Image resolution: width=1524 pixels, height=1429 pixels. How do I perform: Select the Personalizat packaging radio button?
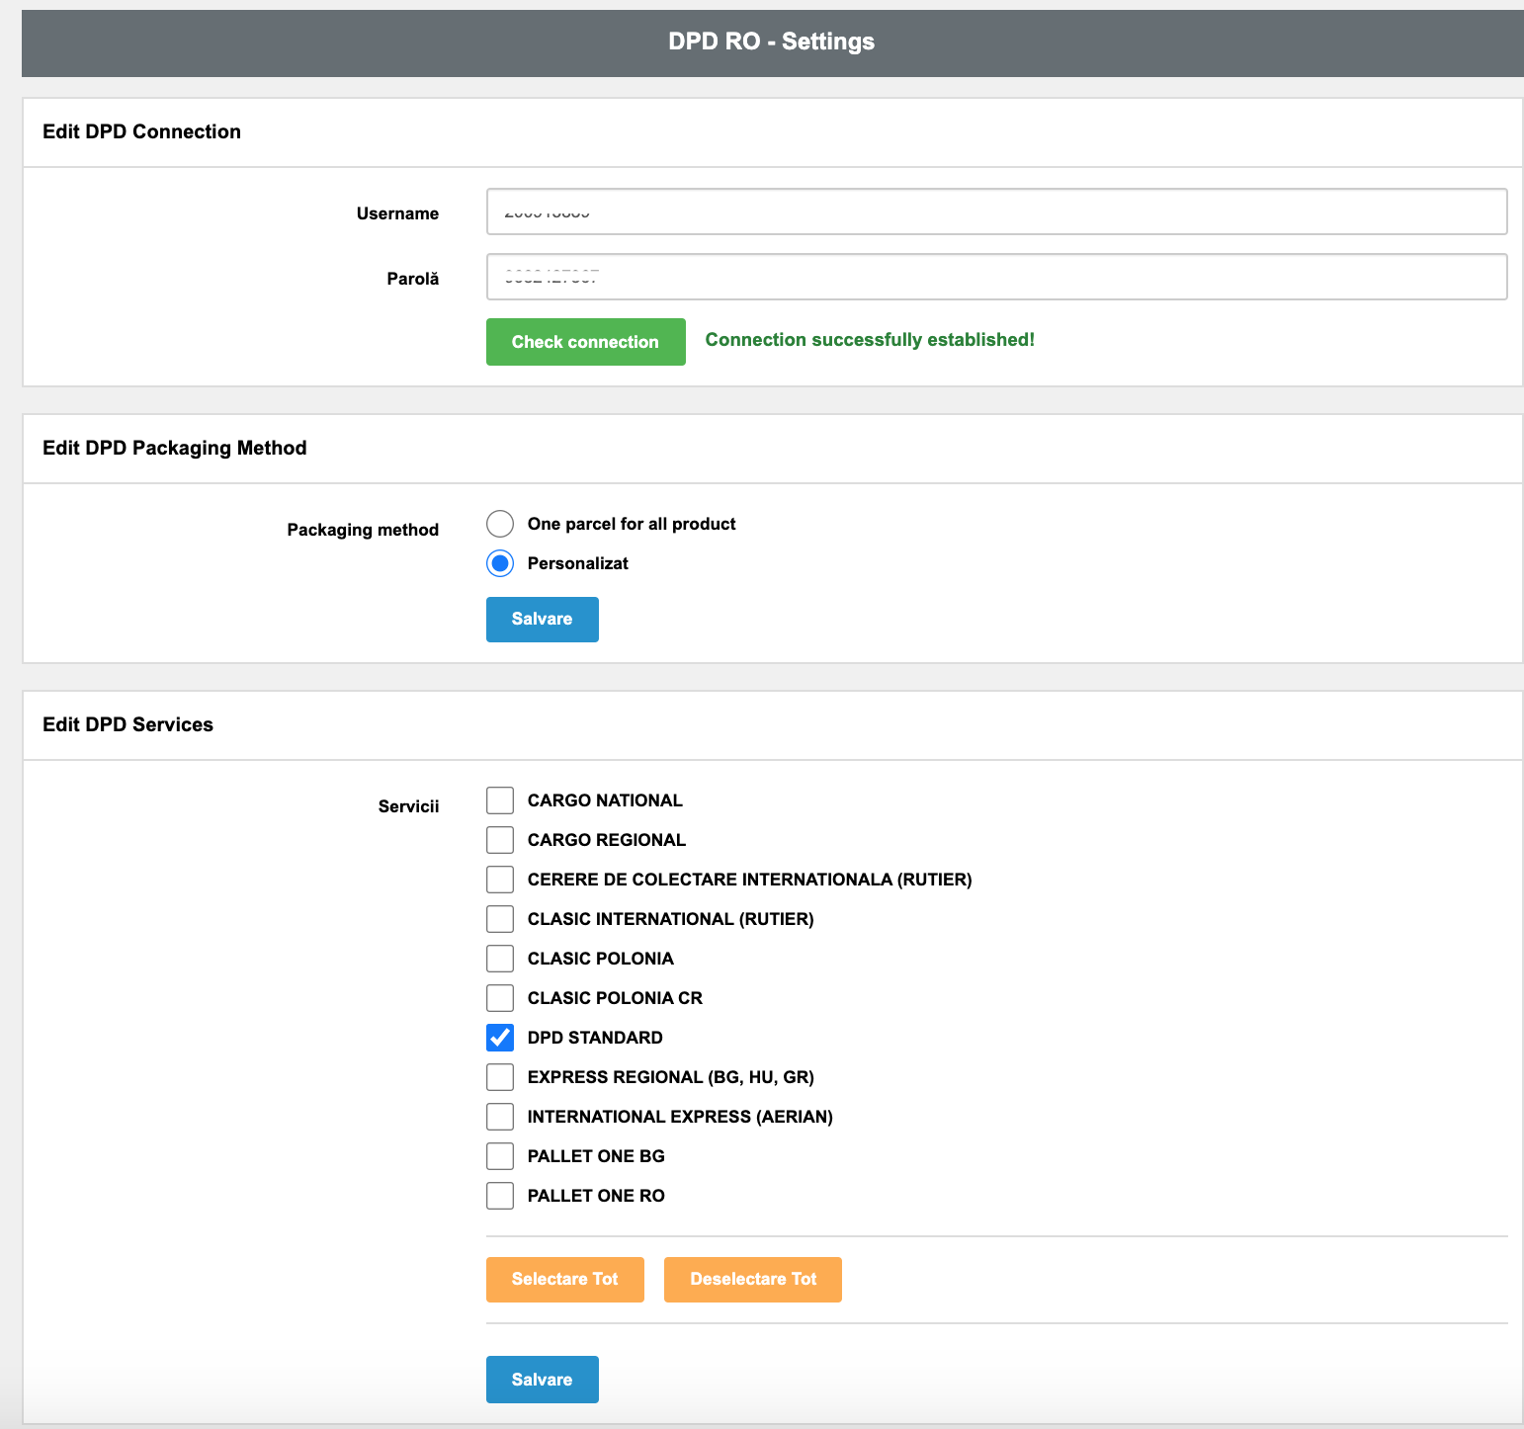click(x=500, y=563)
